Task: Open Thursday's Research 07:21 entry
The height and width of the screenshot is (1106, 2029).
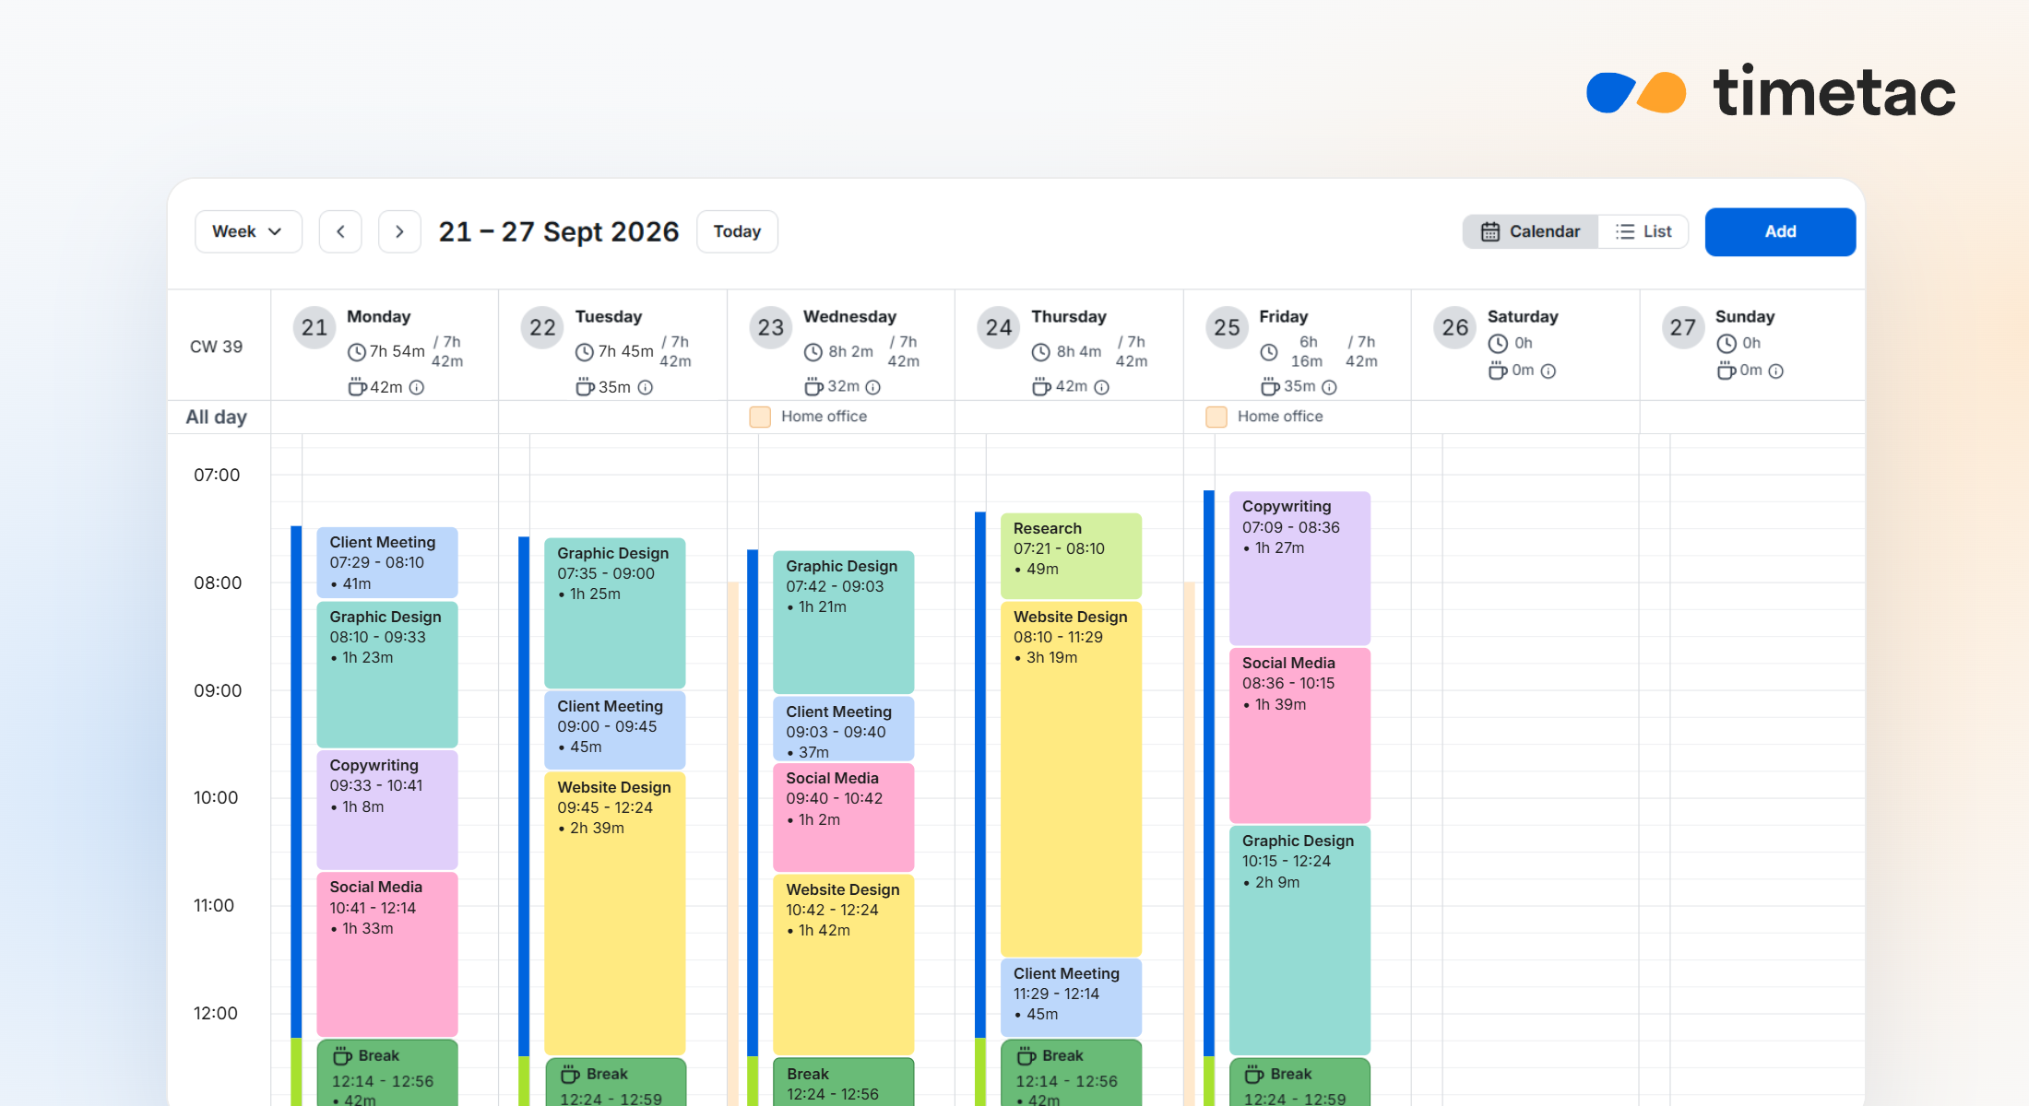Action: tap(1071, 556)
